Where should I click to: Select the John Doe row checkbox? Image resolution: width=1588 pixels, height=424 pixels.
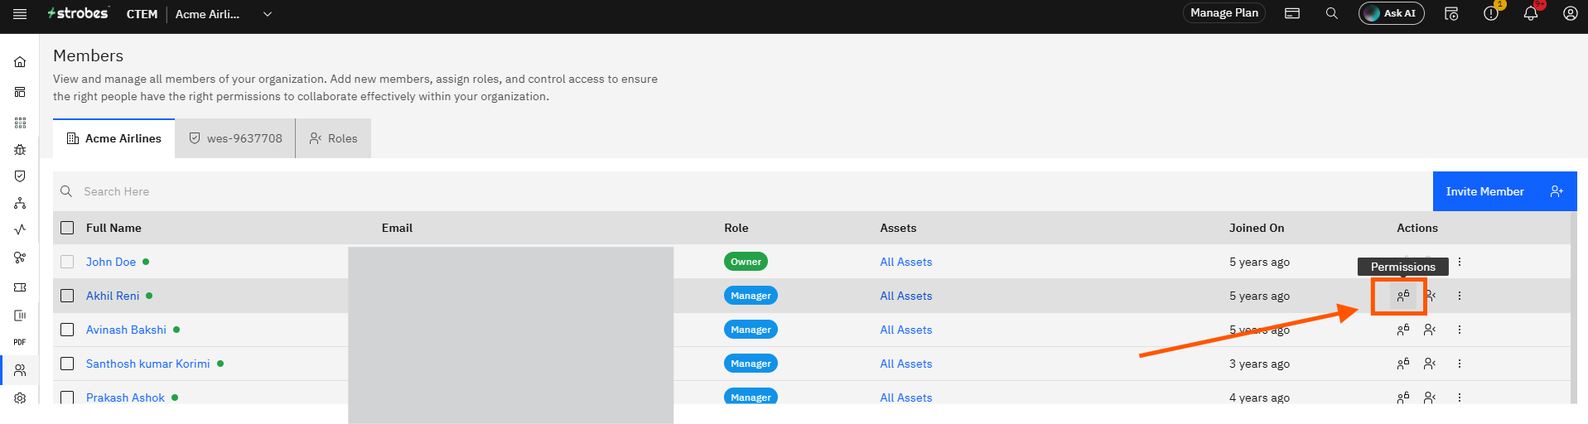(x=67, y=262)
